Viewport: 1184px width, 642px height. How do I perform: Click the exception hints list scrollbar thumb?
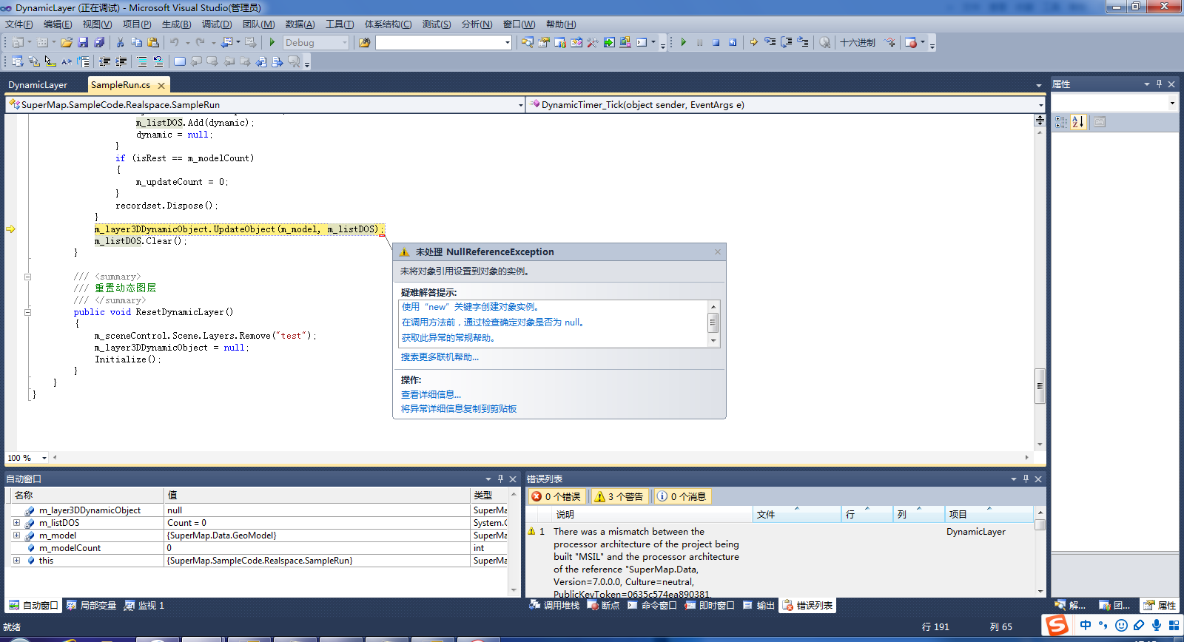713,322
